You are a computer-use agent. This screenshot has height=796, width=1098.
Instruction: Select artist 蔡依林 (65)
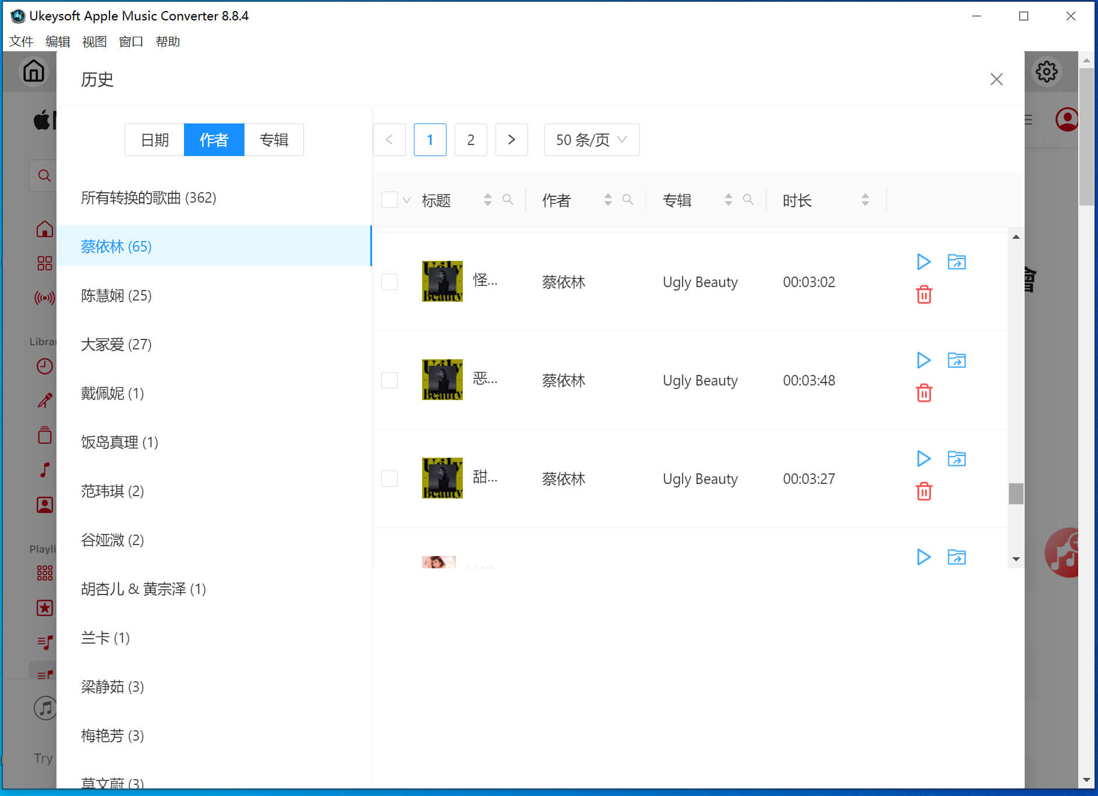pyautogui.click(x=214, y=246)
